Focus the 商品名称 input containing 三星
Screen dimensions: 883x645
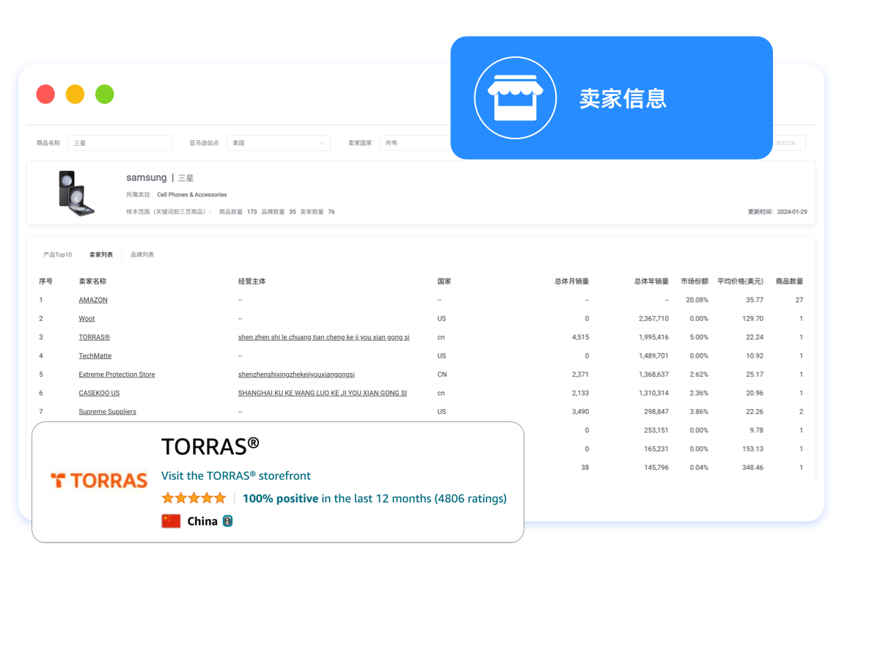pyautogui.click(x=120, y=143)
